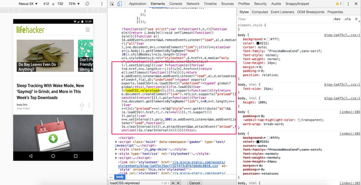Image resolution: width=361 pixels, height=185 pixels.
Task: Expand padding shorthand in first body rule
Action: pos(260,71)
